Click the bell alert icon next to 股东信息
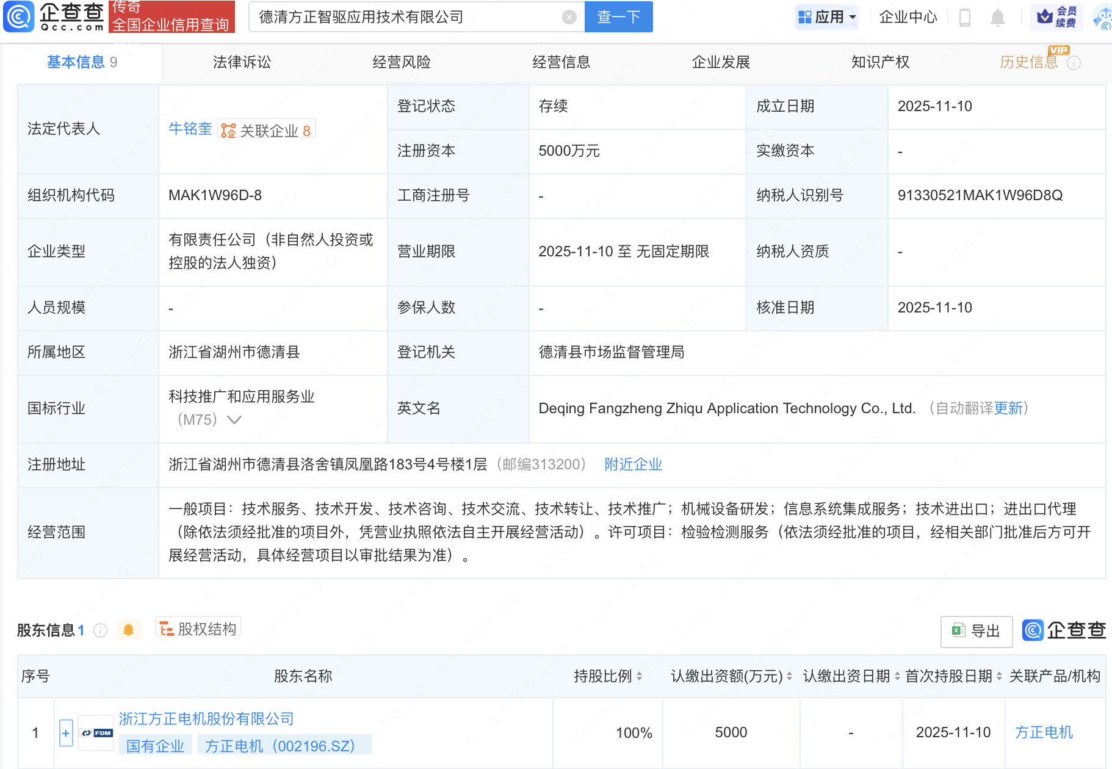1112x769 pixels. tap(128, 629)
